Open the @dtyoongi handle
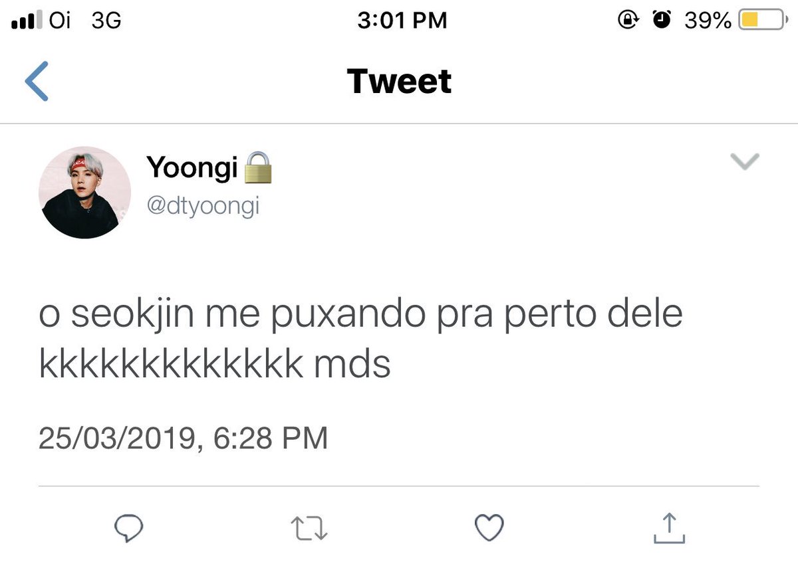The image size is (798, 568). 203,205
